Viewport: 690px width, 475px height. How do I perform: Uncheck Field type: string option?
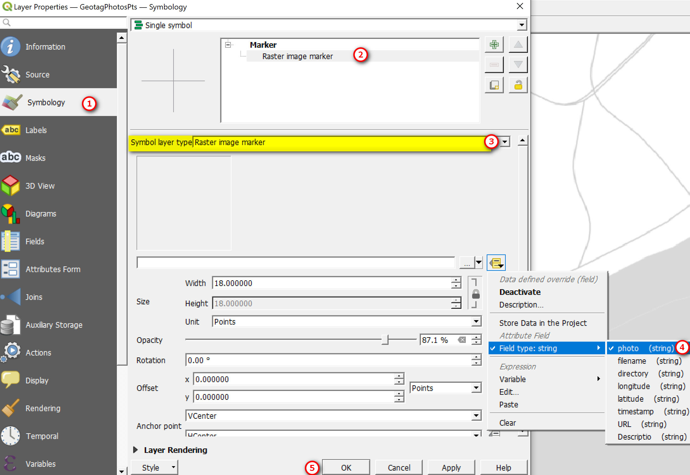[x=528, y=348]
